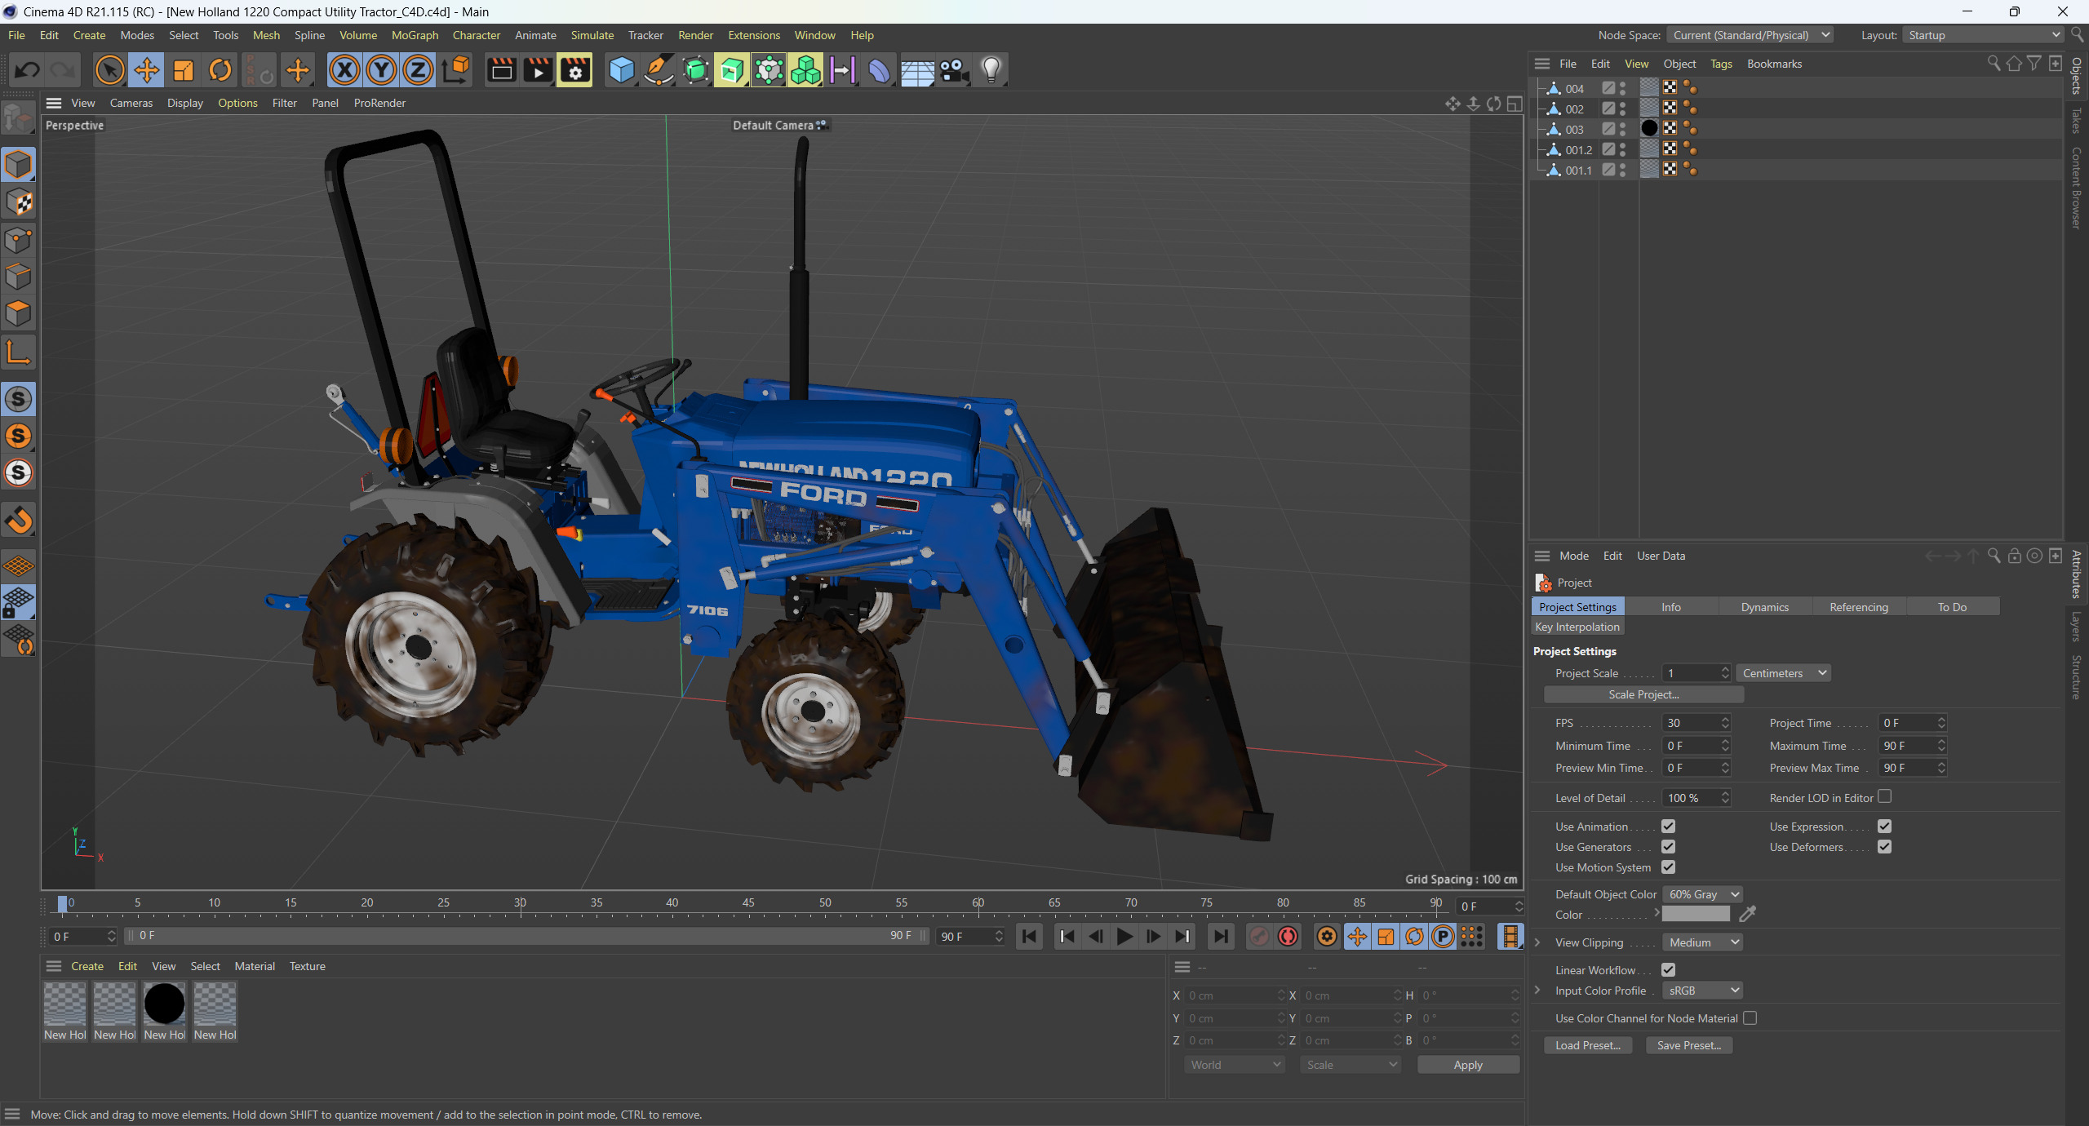Go to the start of animation

[x=1030, y=937]
